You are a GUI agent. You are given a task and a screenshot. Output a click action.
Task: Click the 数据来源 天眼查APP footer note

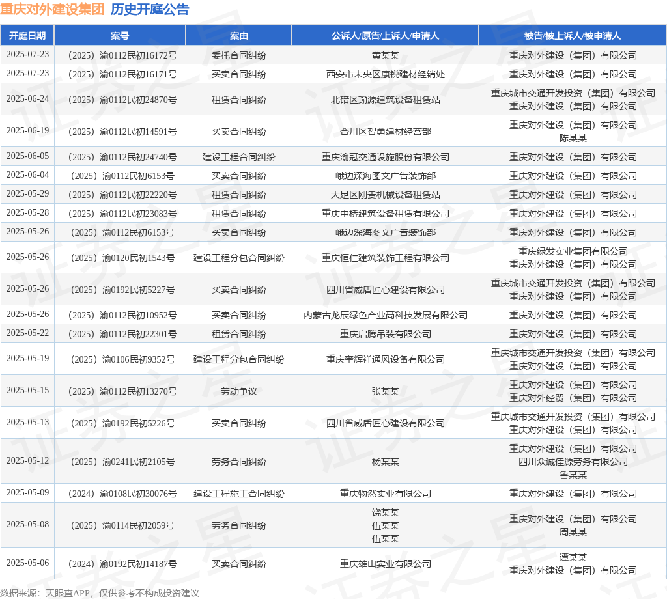tap(100, 593)
